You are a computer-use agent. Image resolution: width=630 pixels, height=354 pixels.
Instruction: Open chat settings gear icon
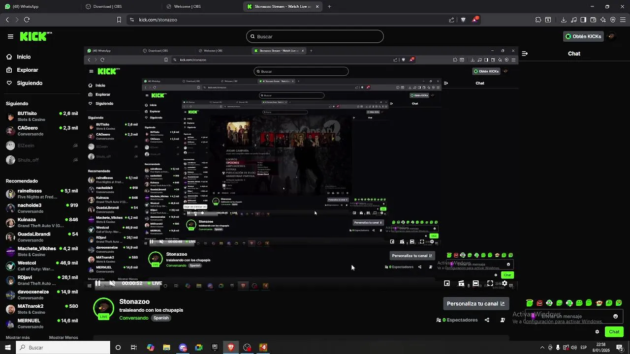coord(597,332)
